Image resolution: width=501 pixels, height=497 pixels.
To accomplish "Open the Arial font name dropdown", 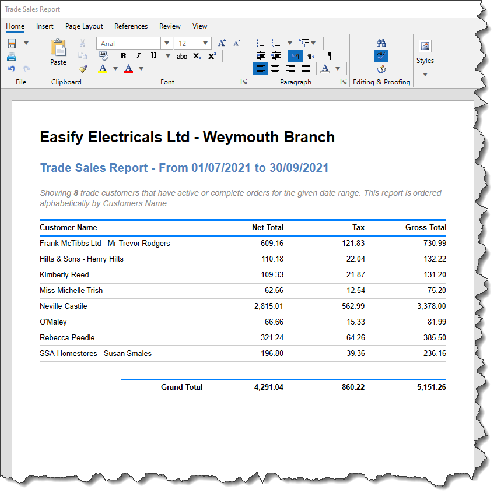I will (166, 44).
